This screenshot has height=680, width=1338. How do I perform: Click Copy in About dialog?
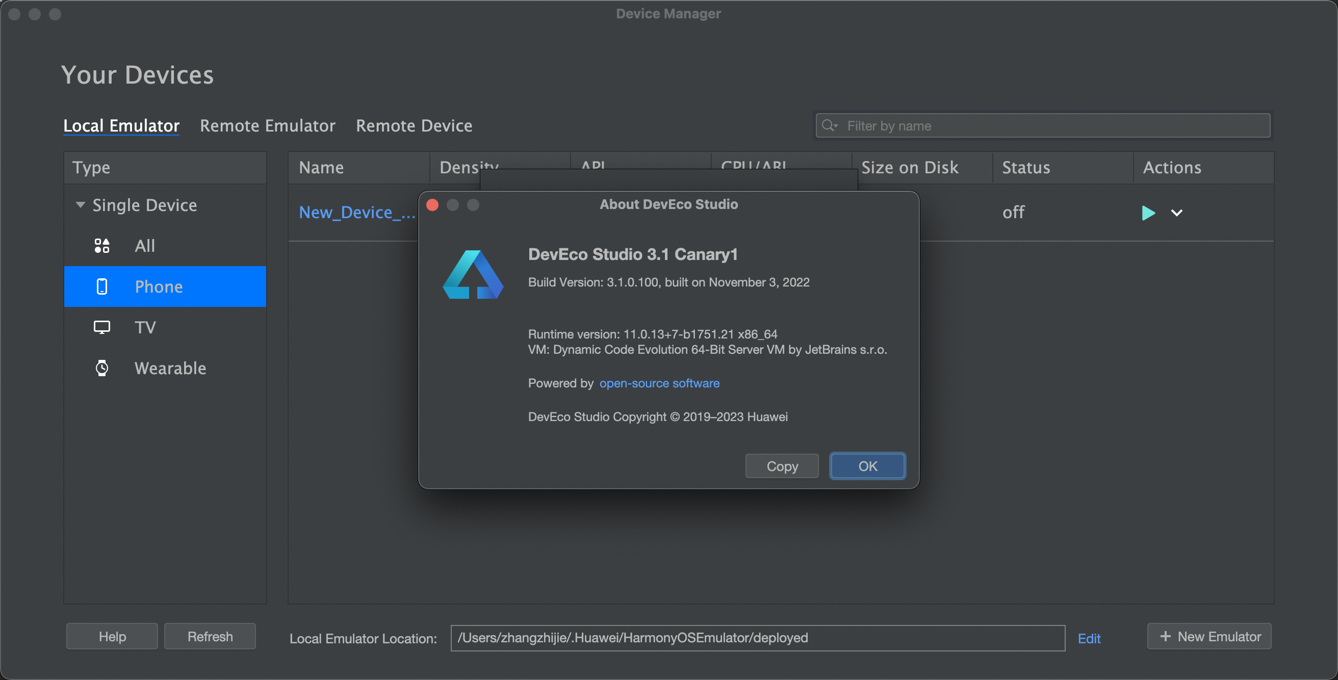tap(782, 466)
